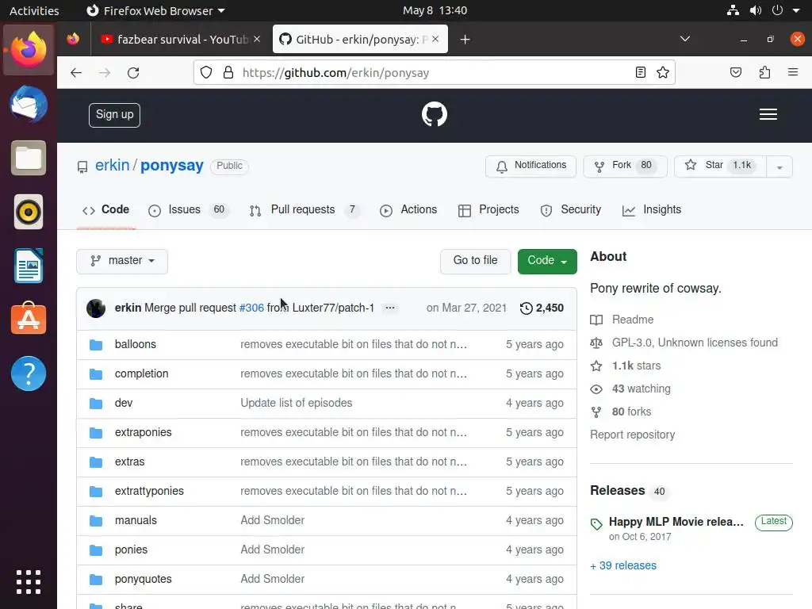This screenshot has width=812, height=609.
Task: Fork the repository with Fork button
Action: (625, 167)
